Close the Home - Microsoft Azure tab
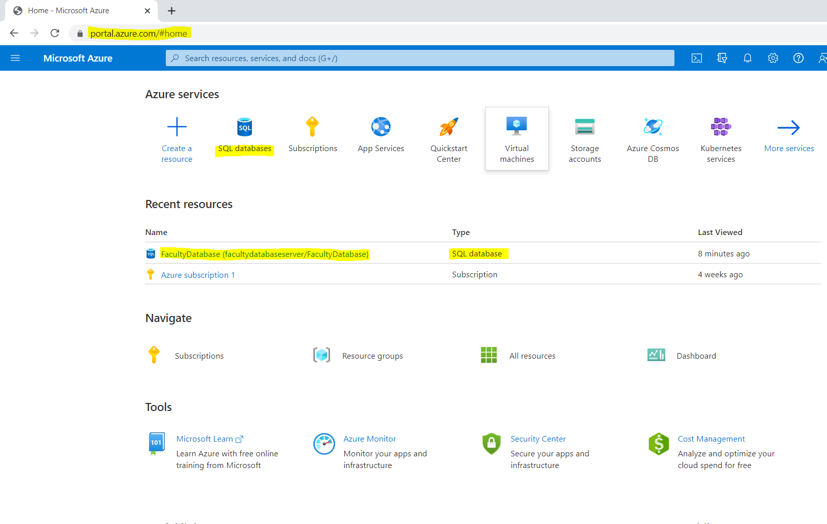 (147, 11)
